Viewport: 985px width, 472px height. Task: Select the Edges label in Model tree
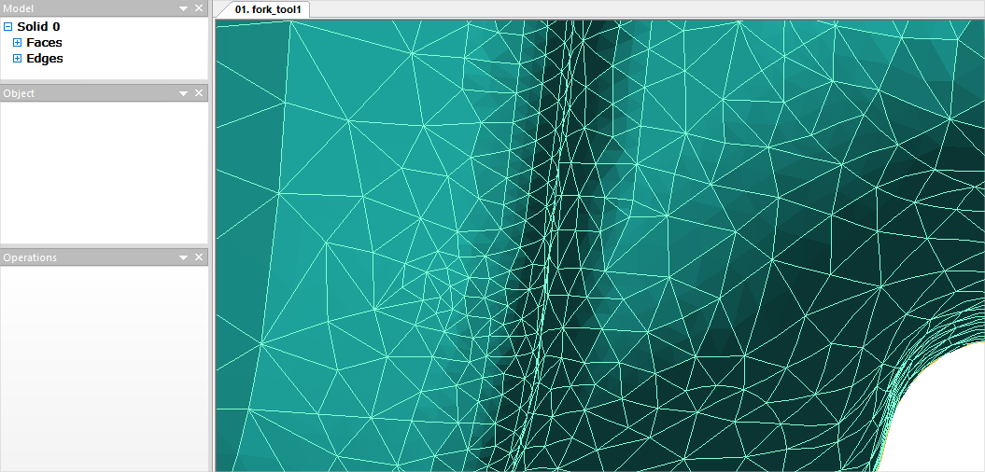tap(45, 59)
